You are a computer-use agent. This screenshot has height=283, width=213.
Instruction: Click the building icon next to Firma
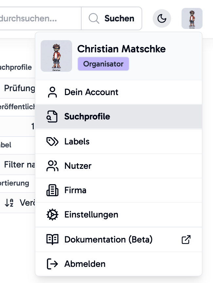(x=52, y=190)
